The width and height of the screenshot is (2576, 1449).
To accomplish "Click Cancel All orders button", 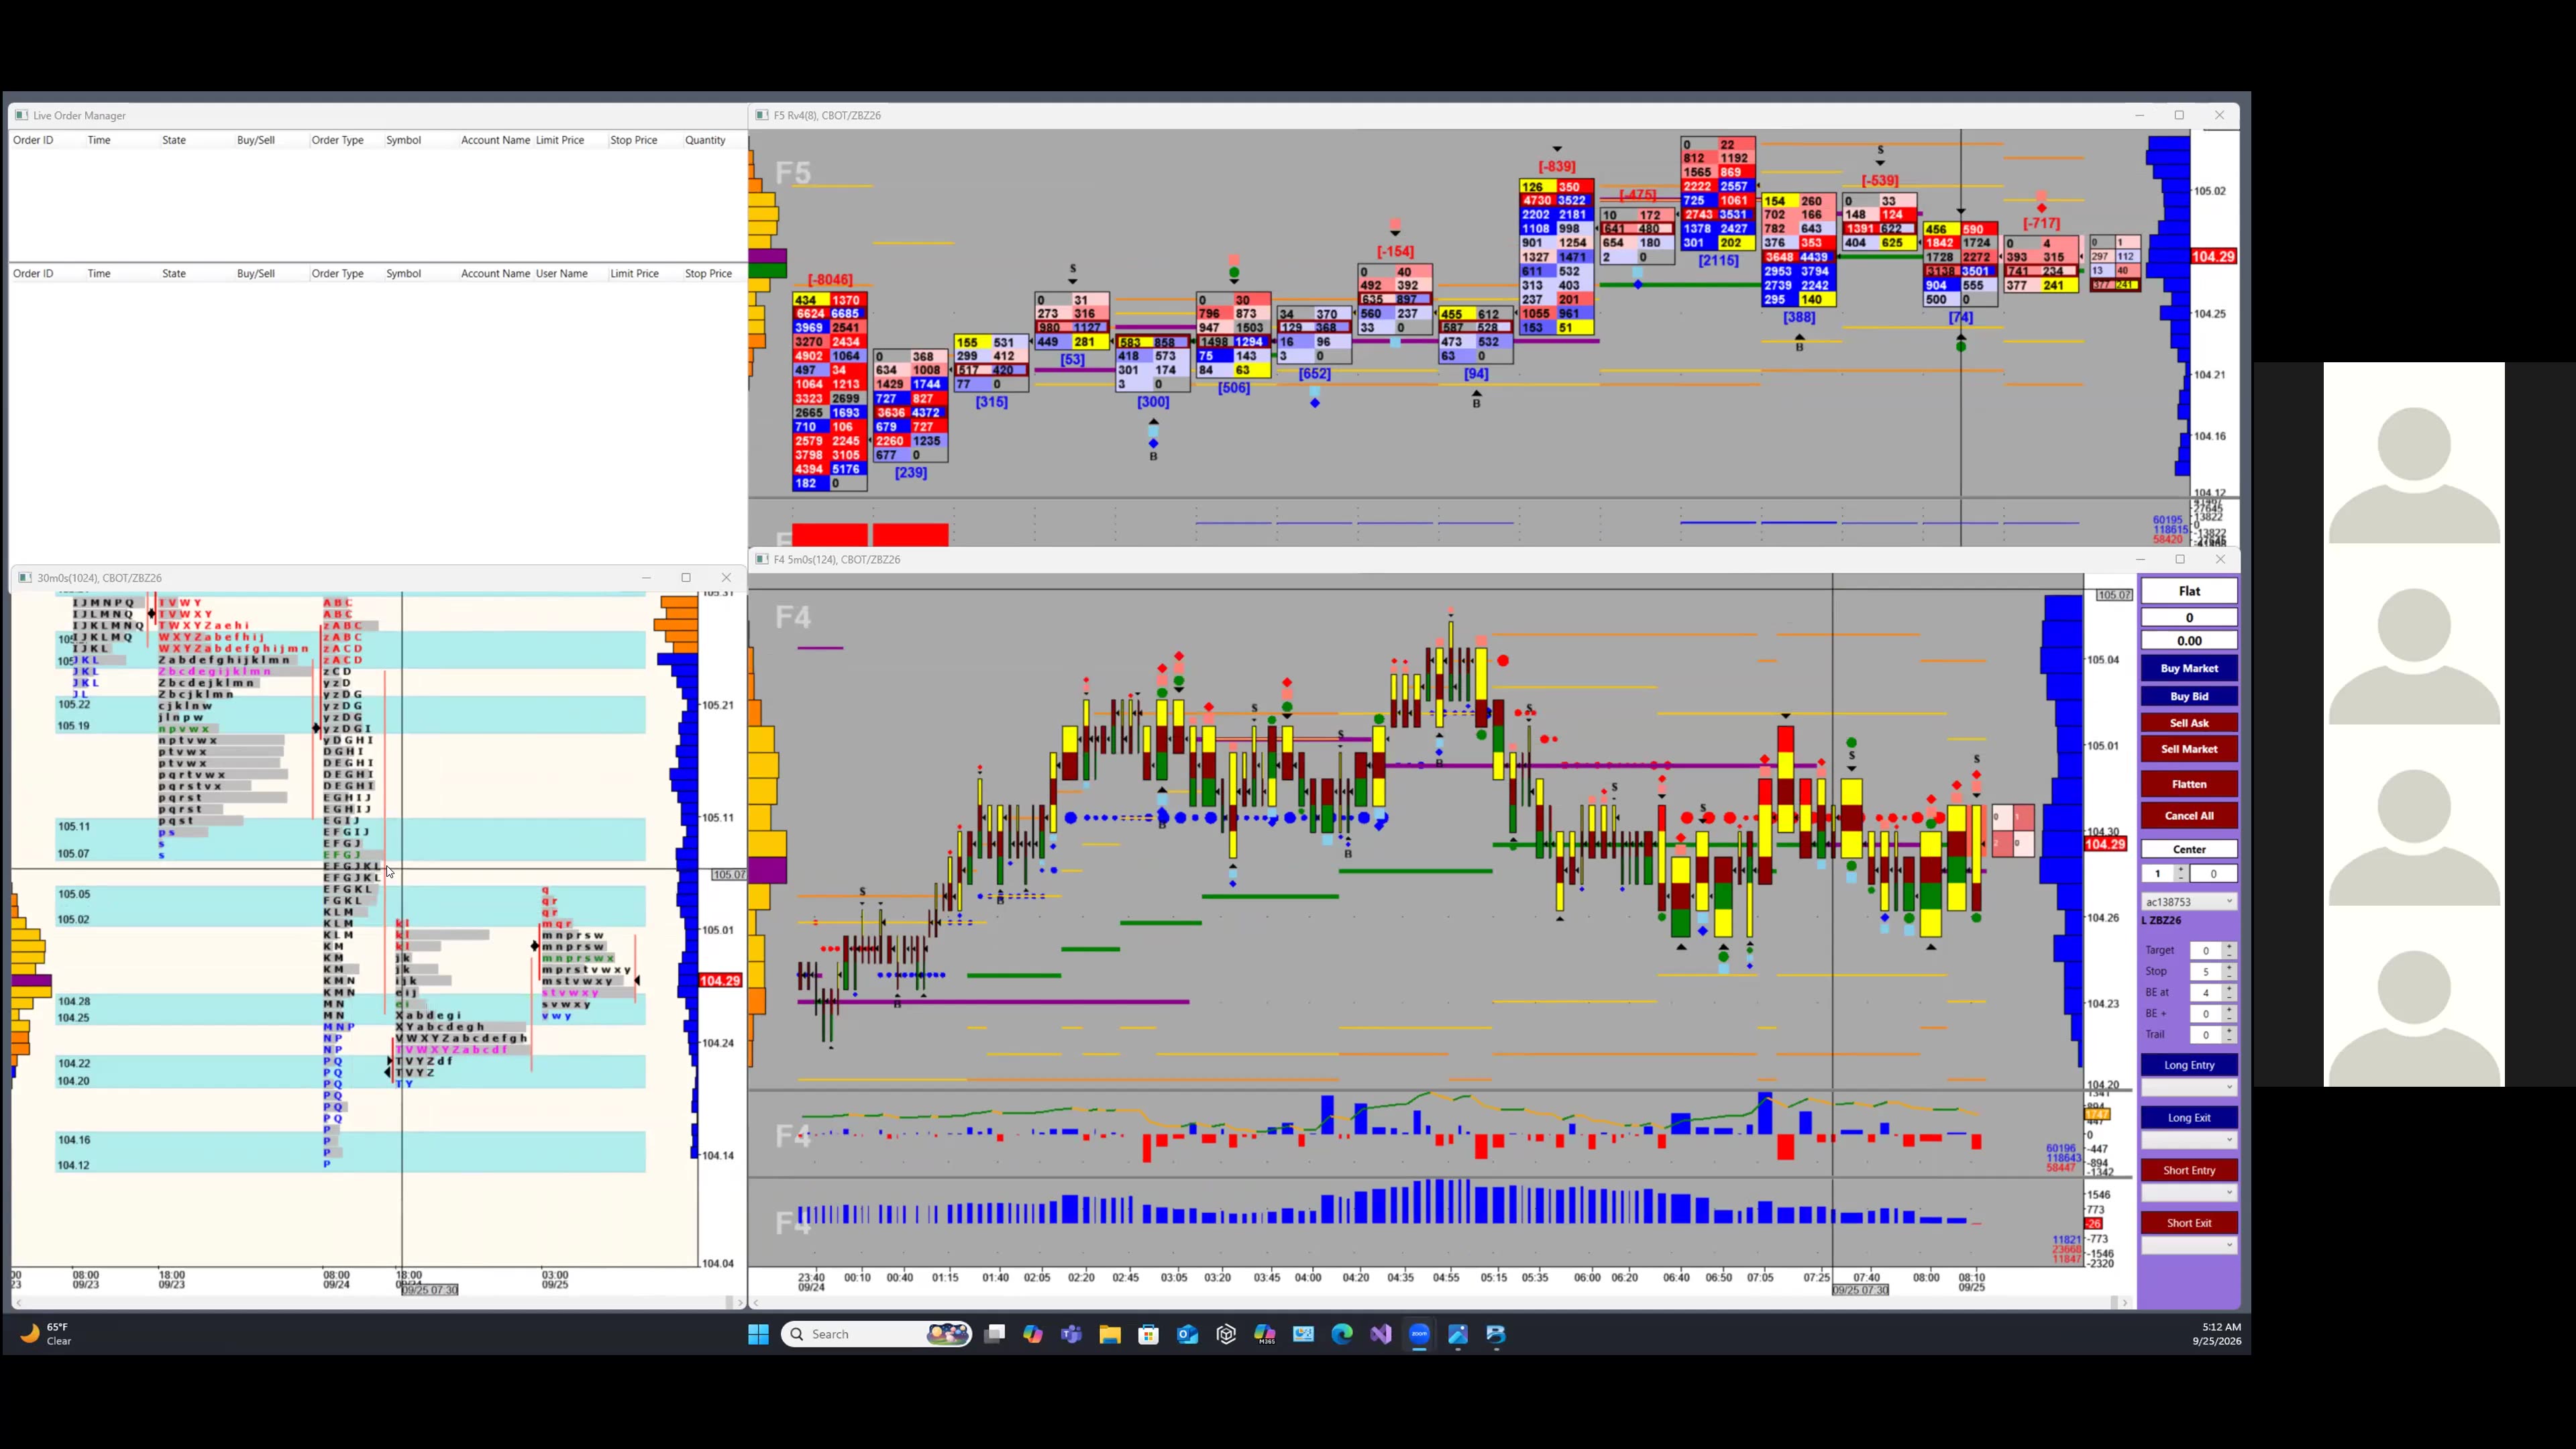I will [x=2189, y=816].
